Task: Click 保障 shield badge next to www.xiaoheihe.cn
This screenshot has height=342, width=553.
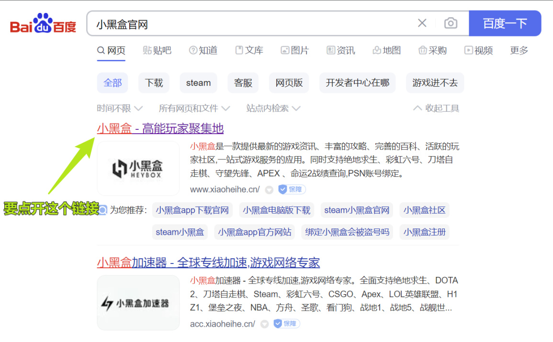Action: click(x=292, y=190)
